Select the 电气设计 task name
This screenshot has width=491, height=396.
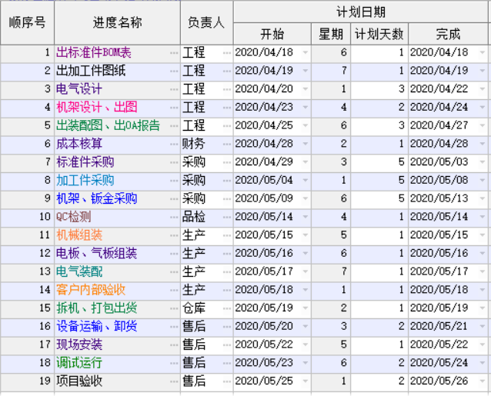[x=79, y=89]
